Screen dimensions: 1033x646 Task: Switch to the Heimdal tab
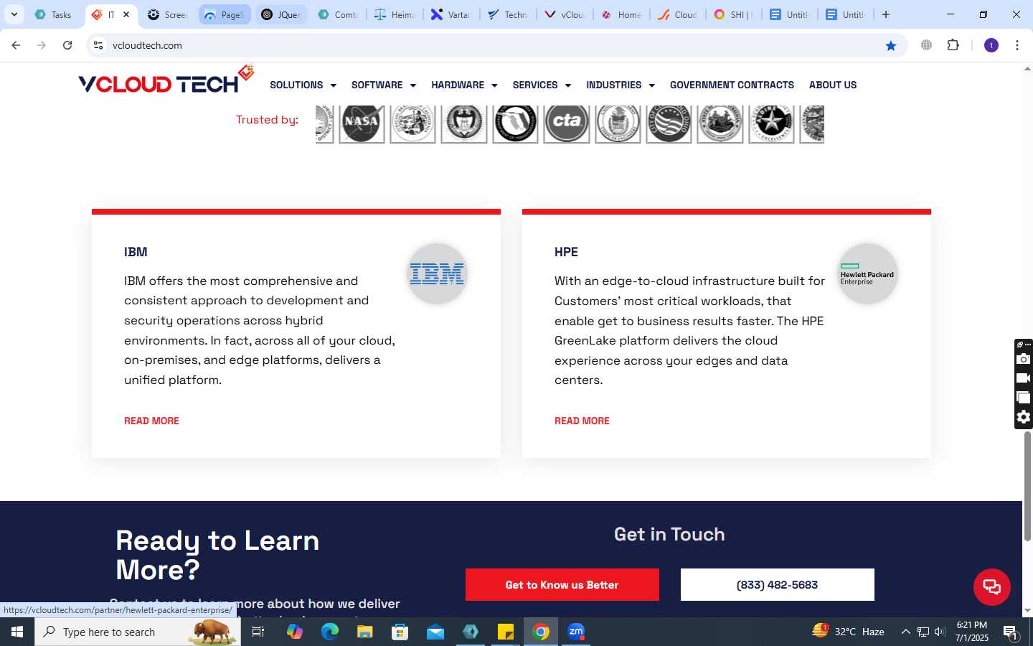[395, 14]
